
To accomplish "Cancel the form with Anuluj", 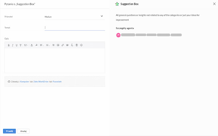I will point(24,131).
